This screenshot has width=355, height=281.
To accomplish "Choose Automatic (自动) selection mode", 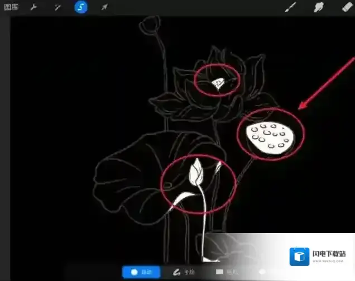I will (141, 272).
